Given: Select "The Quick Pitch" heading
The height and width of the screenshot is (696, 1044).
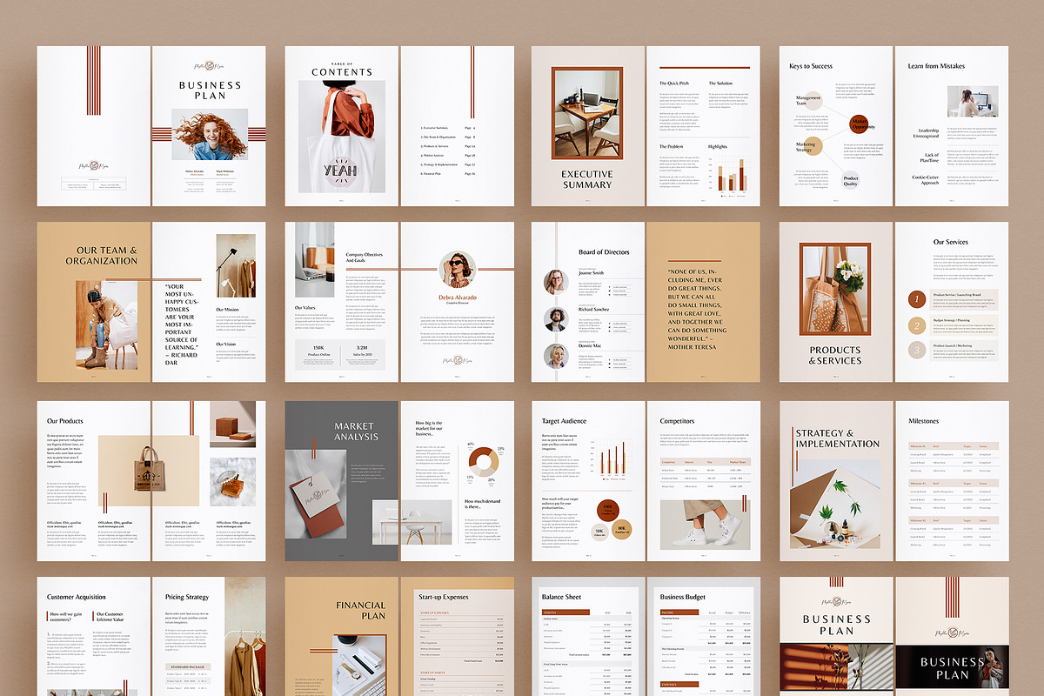Looking at the screenshot, I should [674, 84].
